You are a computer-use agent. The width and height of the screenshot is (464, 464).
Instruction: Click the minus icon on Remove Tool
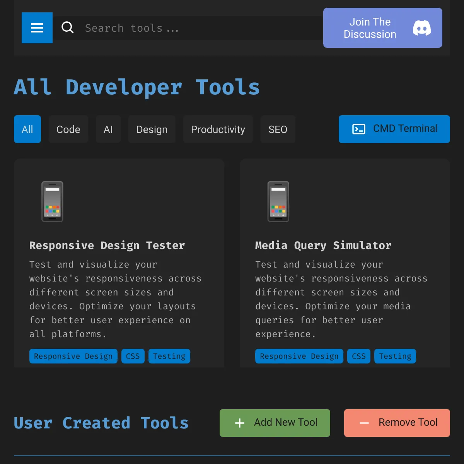click(x=364, y=423)
